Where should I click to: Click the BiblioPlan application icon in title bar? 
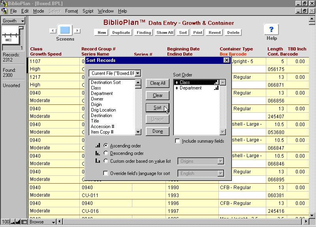(4, 4)
